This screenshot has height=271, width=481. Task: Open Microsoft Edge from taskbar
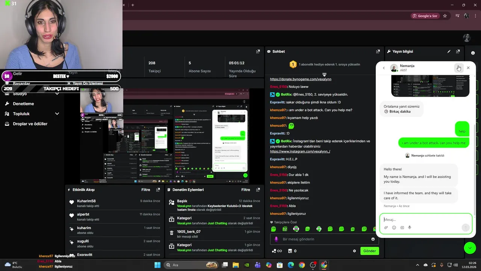click(x=291, y=265)
